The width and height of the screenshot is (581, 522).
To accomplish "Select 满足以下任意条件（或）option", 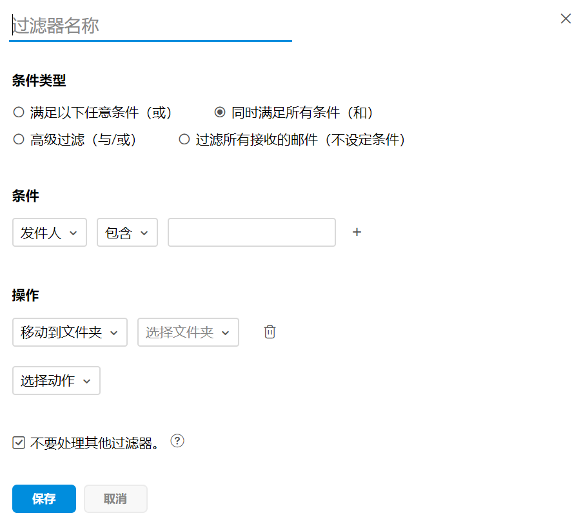I will 18,111.
